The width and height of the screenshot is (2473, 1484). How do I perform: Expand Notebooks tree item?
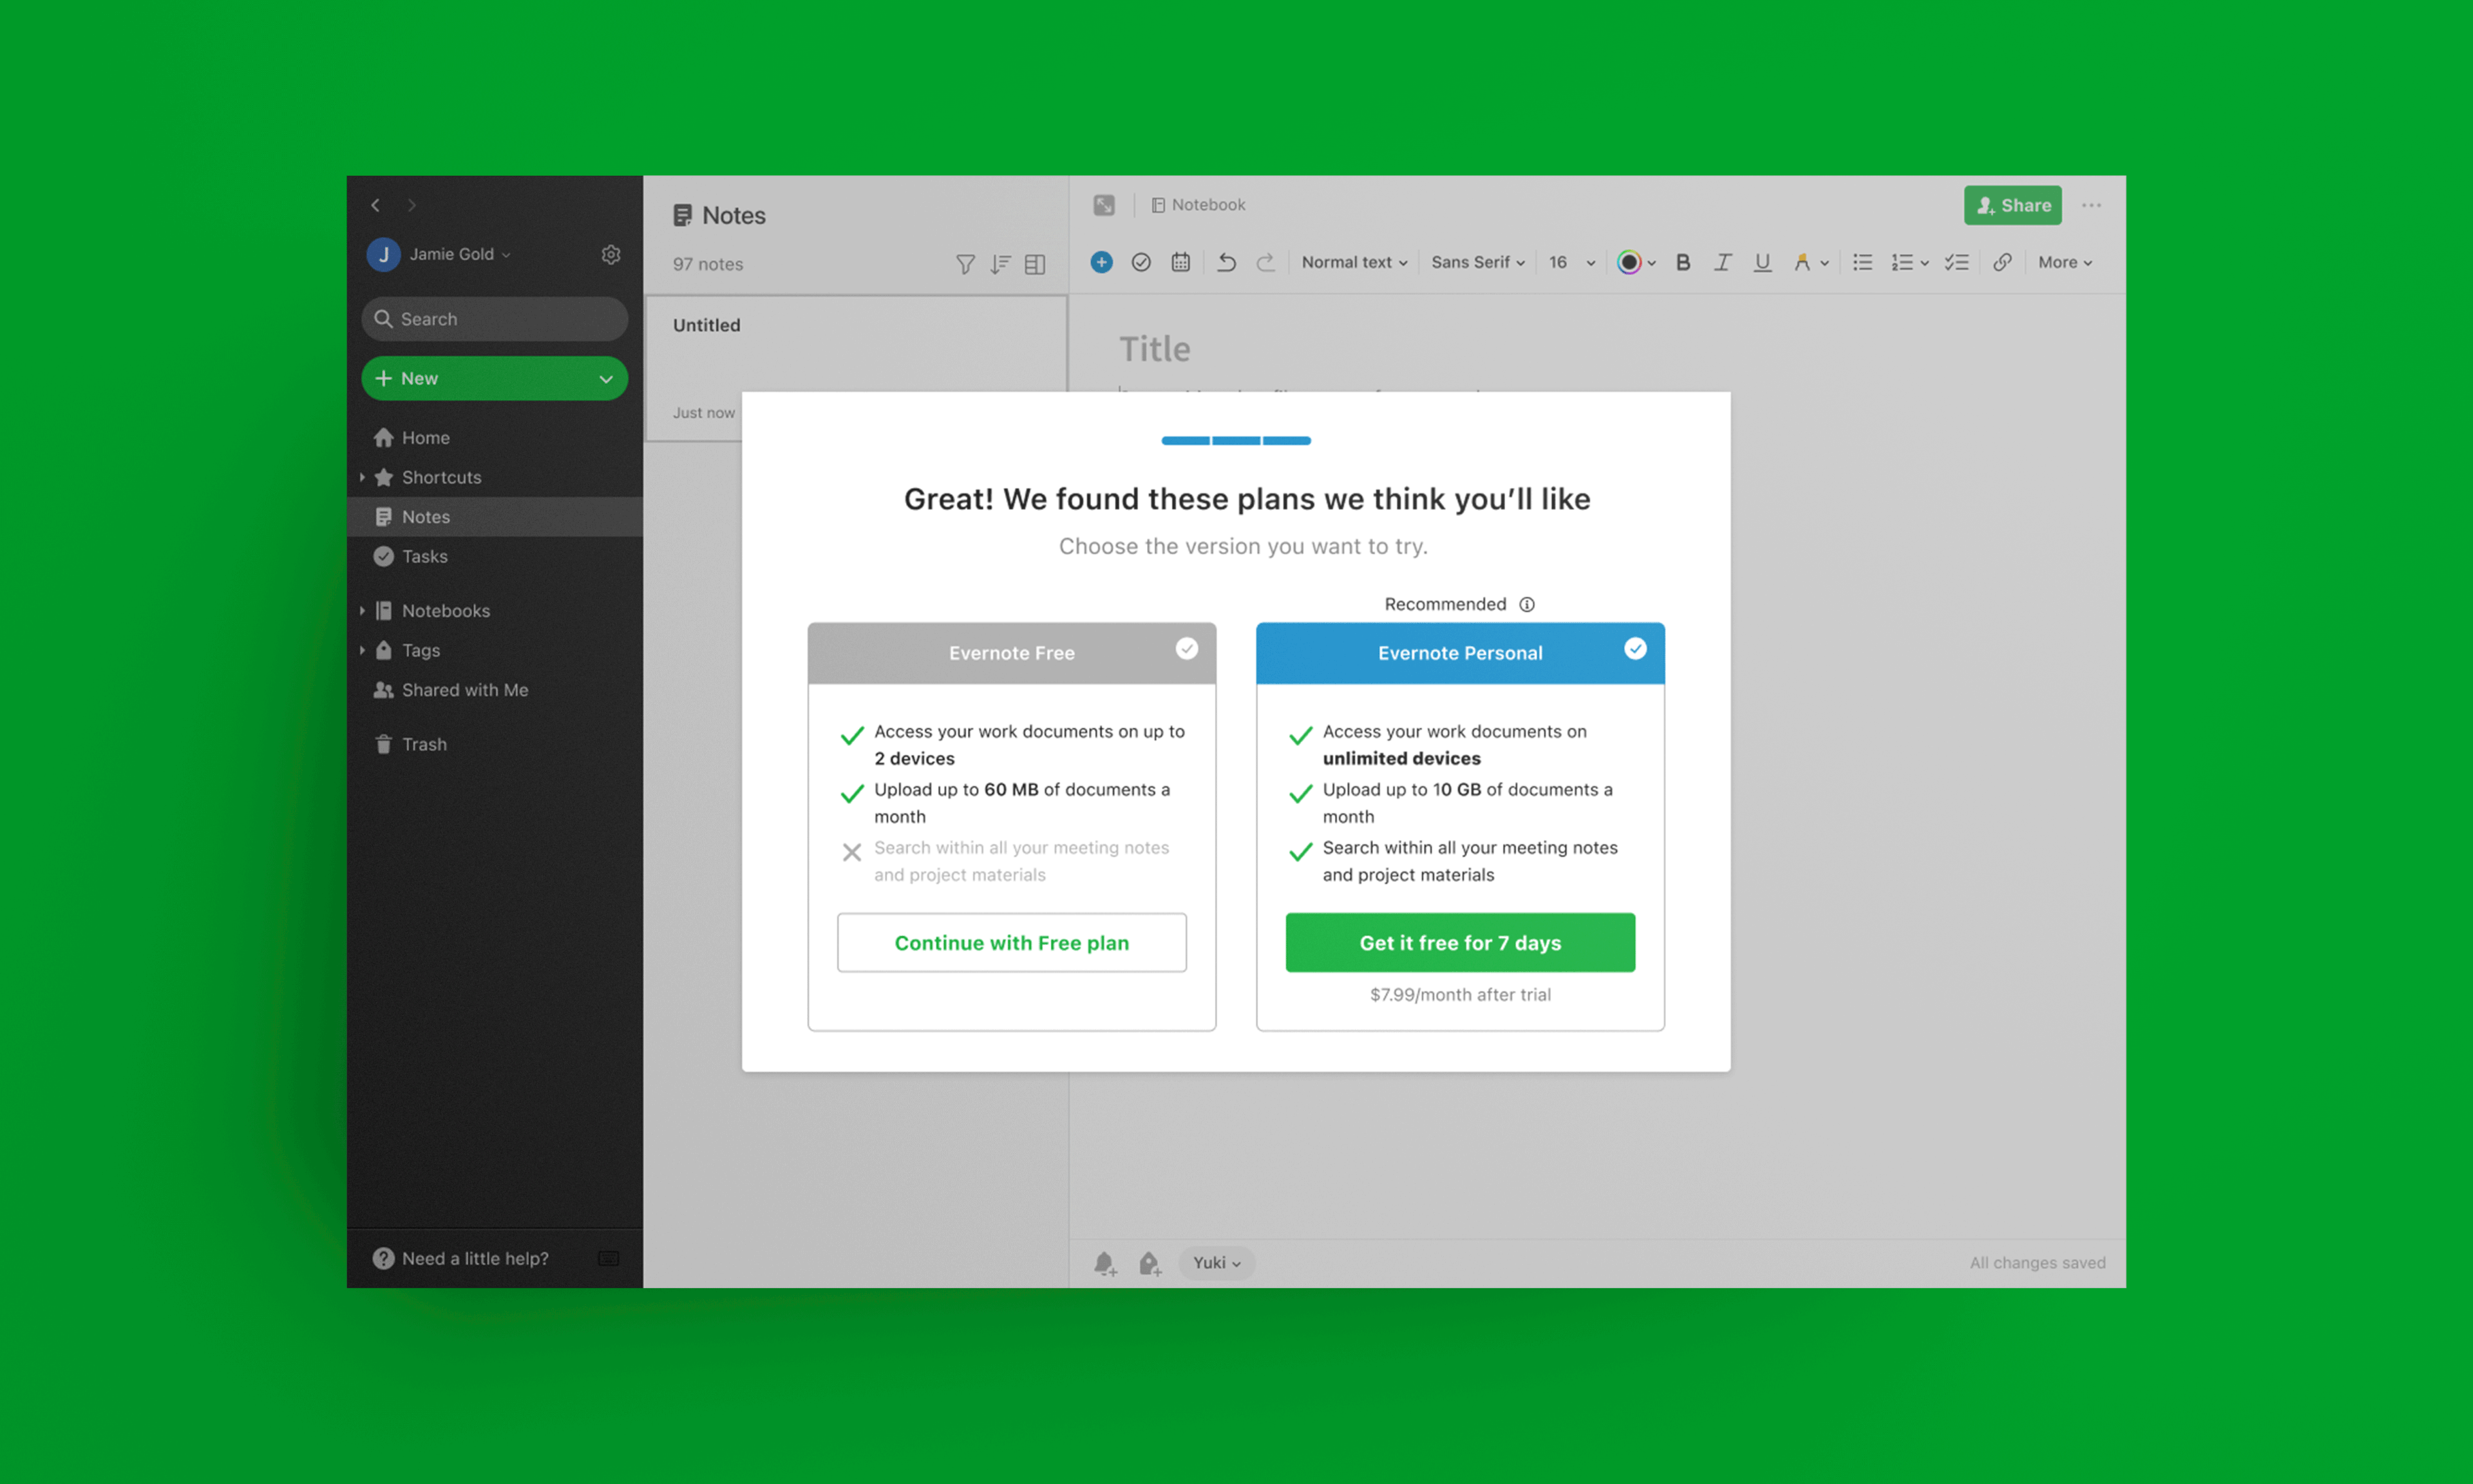(x=362, y=610)
